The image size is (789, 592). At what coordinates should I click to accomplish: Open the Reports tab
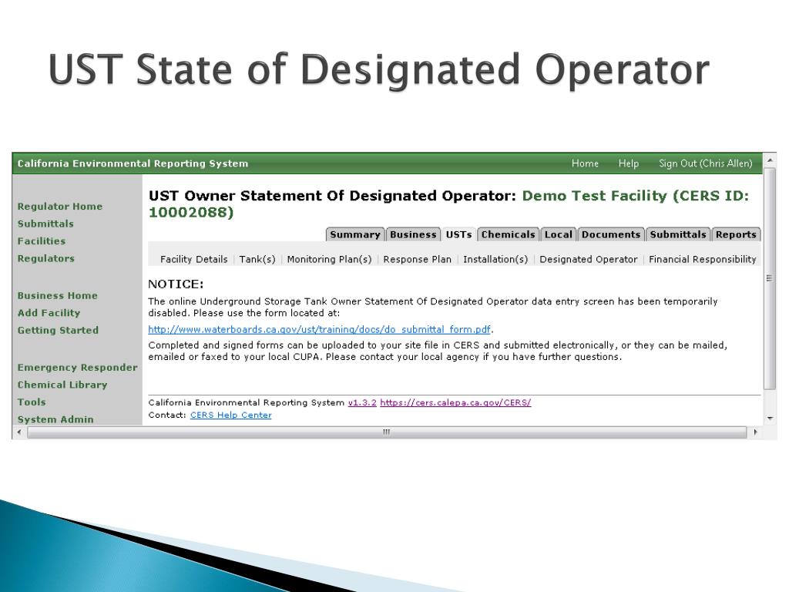[x=736, y=234]
